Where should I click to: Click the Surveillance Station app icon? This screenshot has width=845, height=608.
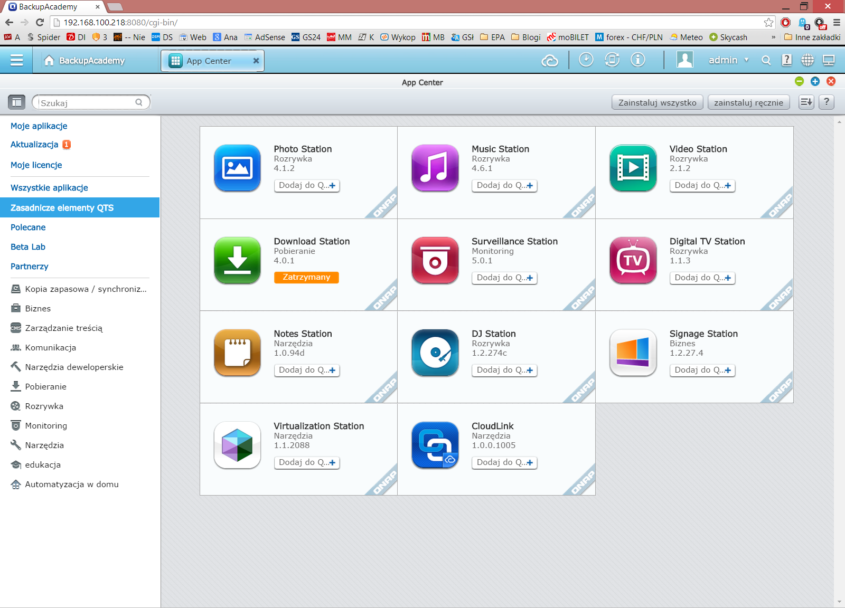click(435, 260)
